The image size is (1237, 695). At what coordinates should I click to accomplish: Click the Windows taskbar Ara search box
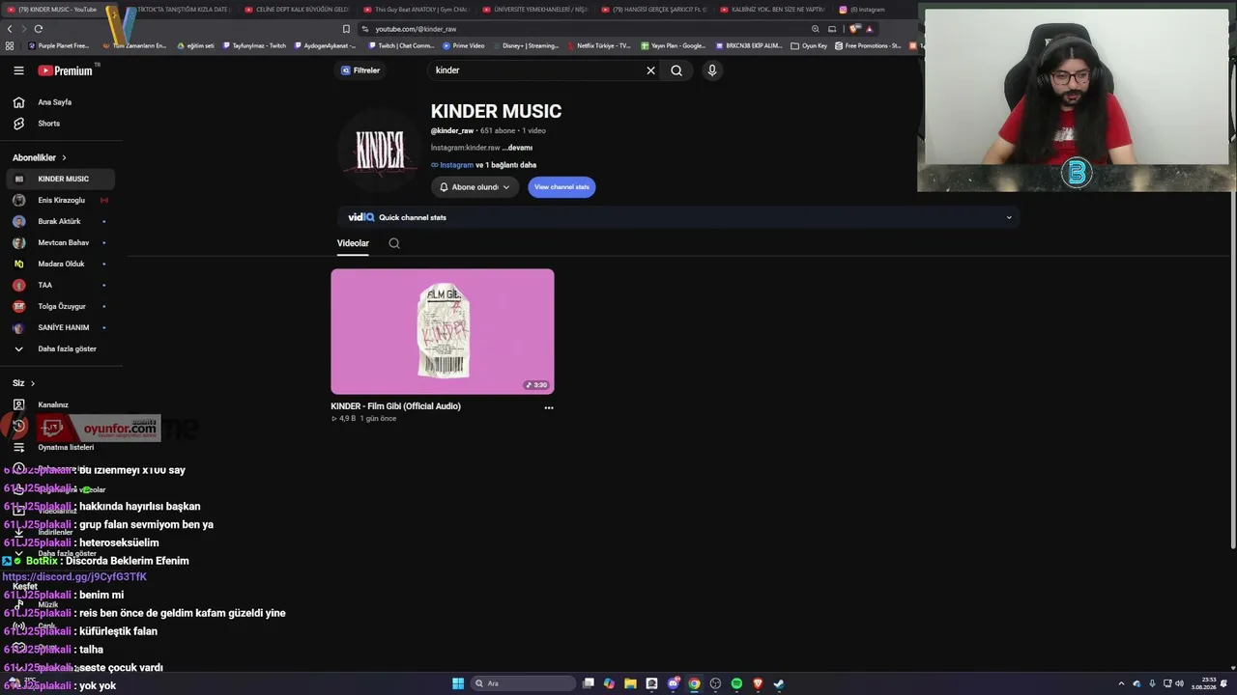(524, 683)
